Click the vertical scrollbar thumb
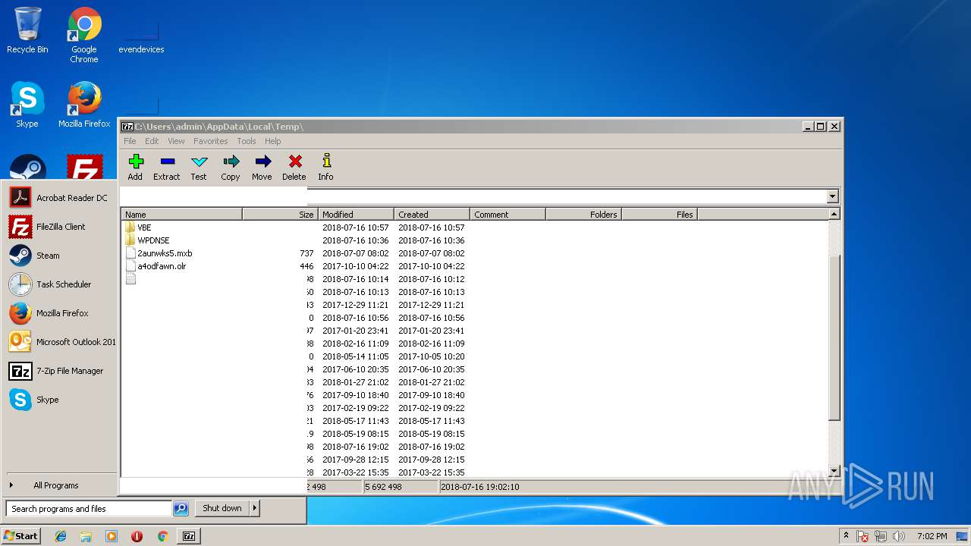Screen dimensions: 971x546 click(834, 337)
